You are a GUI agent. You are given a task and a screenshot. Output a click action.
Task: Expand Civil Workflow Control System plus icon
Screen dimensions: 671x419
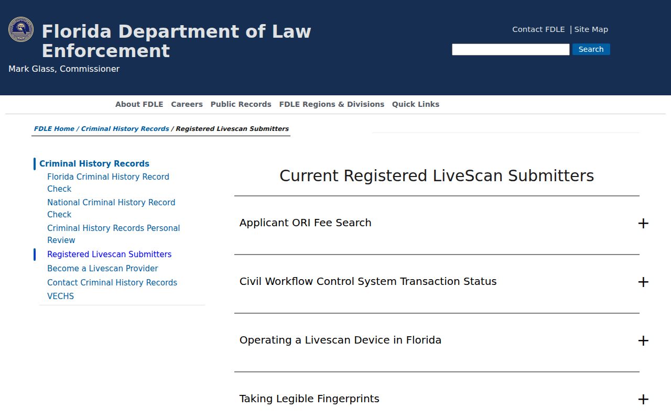click(643, 282)
